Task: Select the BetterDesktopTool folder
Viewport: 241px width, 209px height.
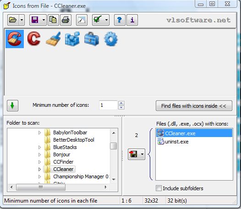Action: click(x=74, y=140)
